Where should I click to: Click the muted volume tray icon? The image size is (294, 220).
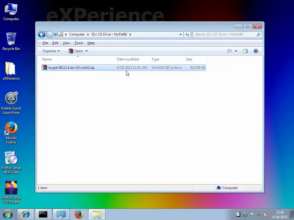tap(266, 215)
